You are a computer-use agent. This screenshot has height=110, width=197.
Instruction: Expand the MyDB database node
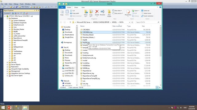pyautogui.click(x=10, y=31)
